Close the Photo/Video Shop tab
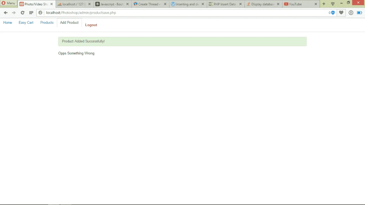This screenshot has width=365, height=205. click(x=52, y=4)
